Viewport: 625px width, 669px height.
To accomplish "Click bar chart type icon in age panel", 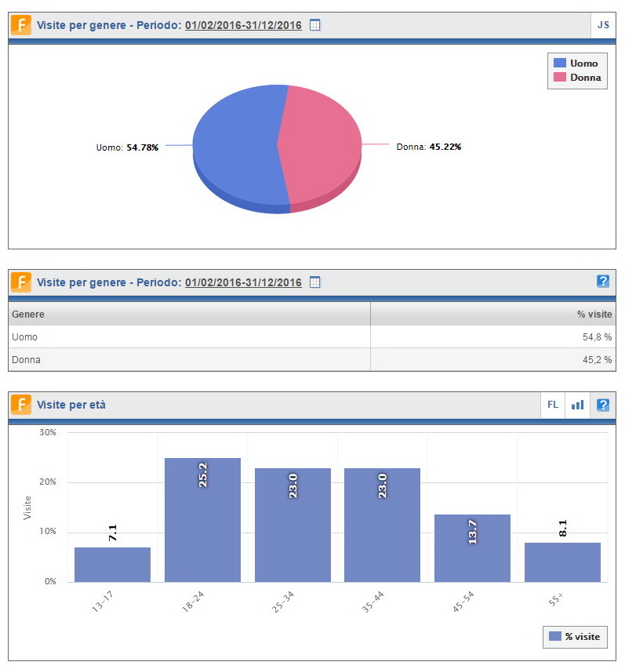I will click(578, 405).
